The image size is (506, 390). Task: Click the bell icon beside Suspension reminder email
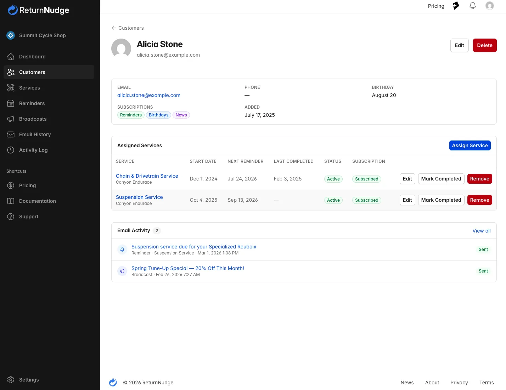click(x=122, y=250)
